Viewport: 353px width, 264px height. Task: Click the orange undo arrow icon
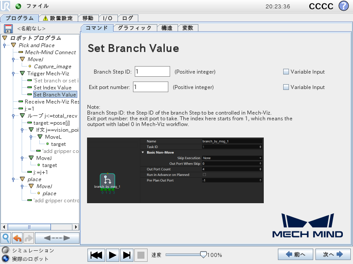17,238
